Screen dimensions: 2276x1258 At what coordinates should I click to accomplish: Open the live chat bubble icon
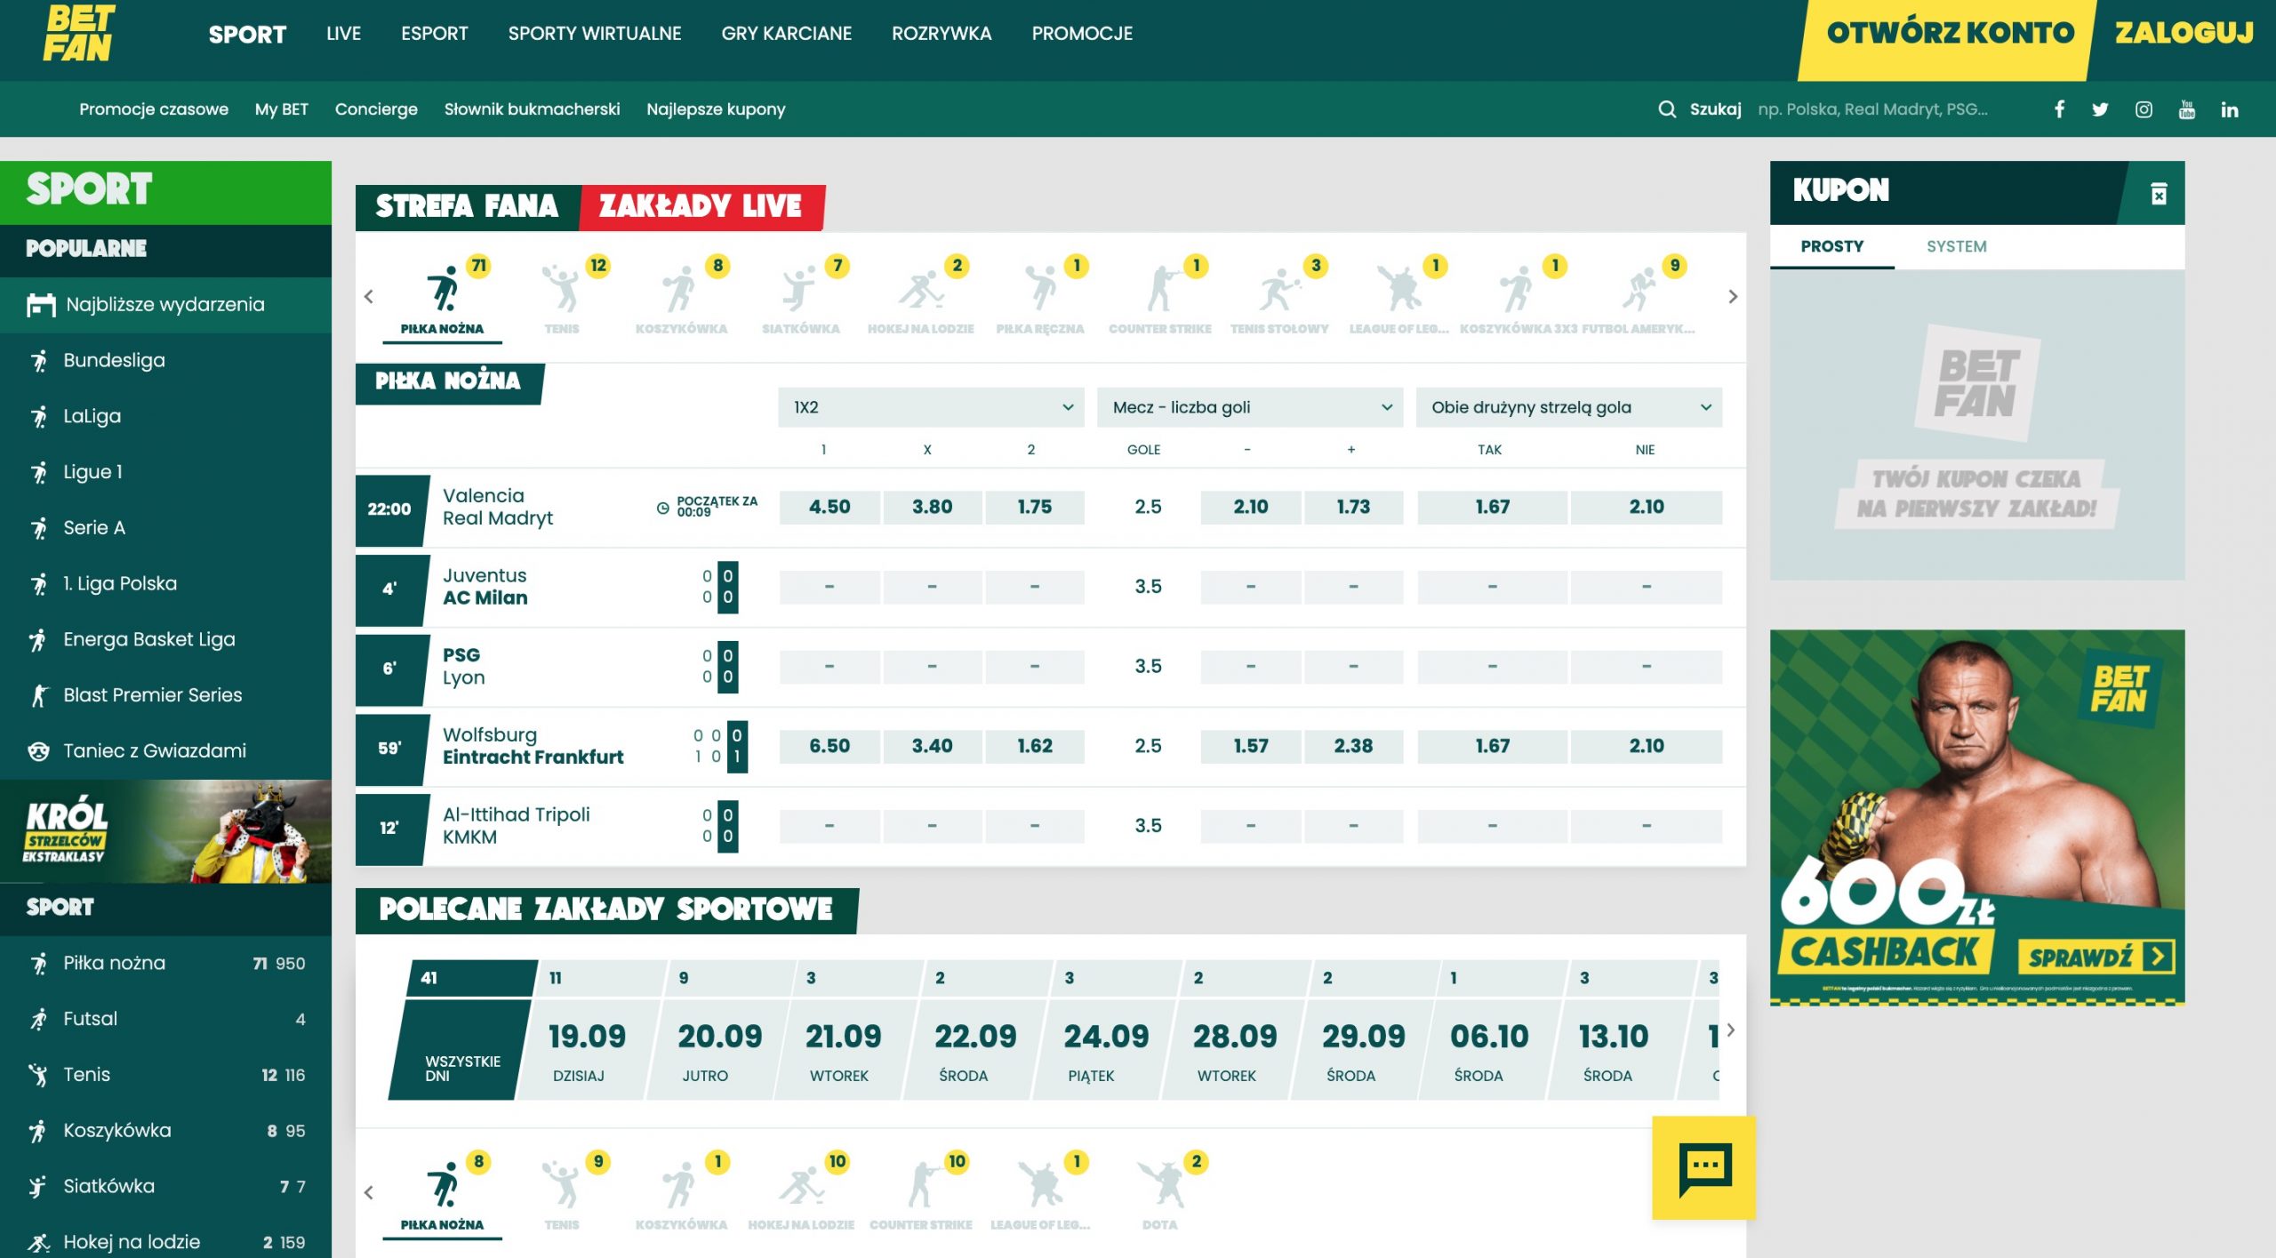pos(1703,1167)
